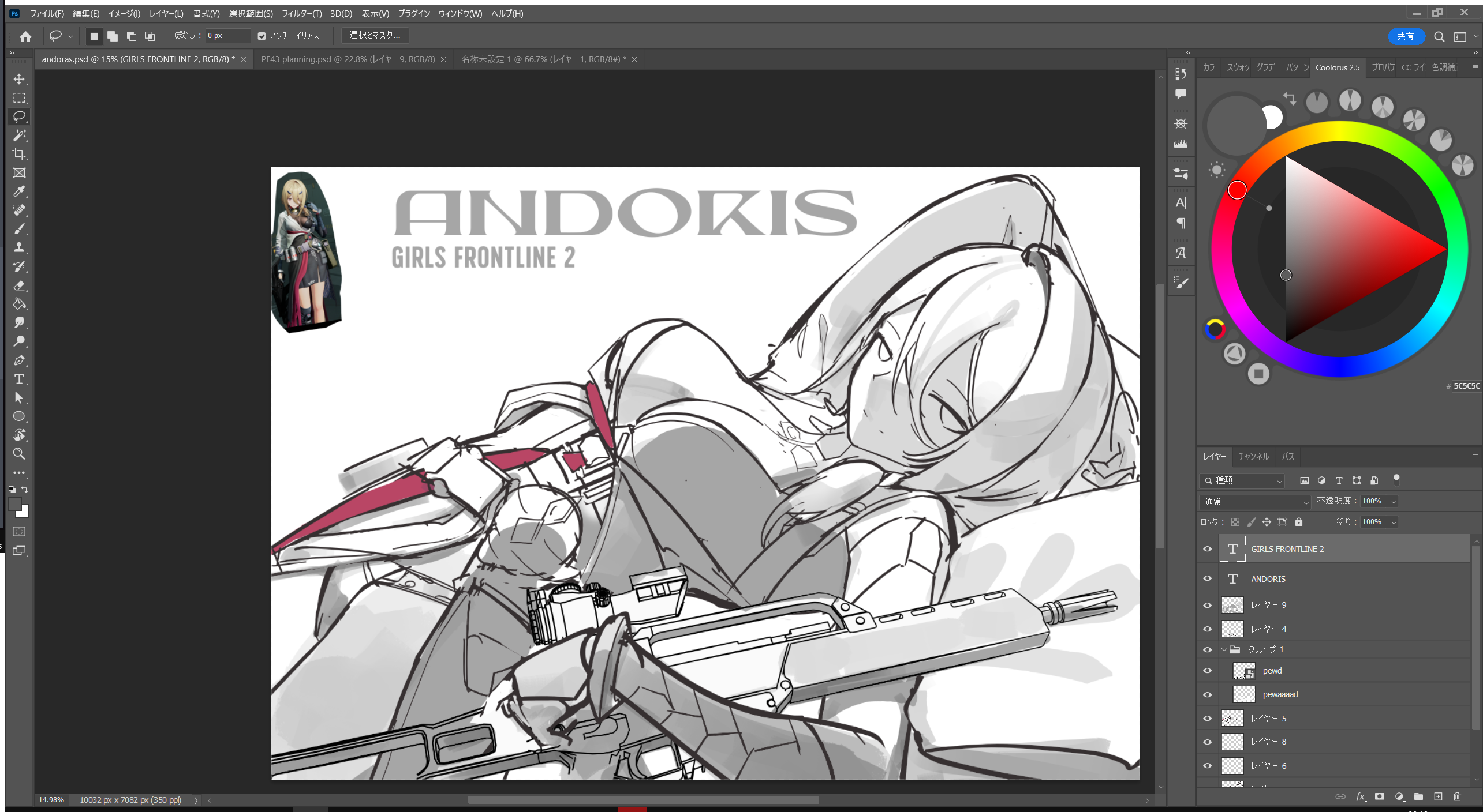The width and height of the screenshot is (1483, 812).
Task: Select the Lasso tool in toolbar
Action: tap(19, 116)
